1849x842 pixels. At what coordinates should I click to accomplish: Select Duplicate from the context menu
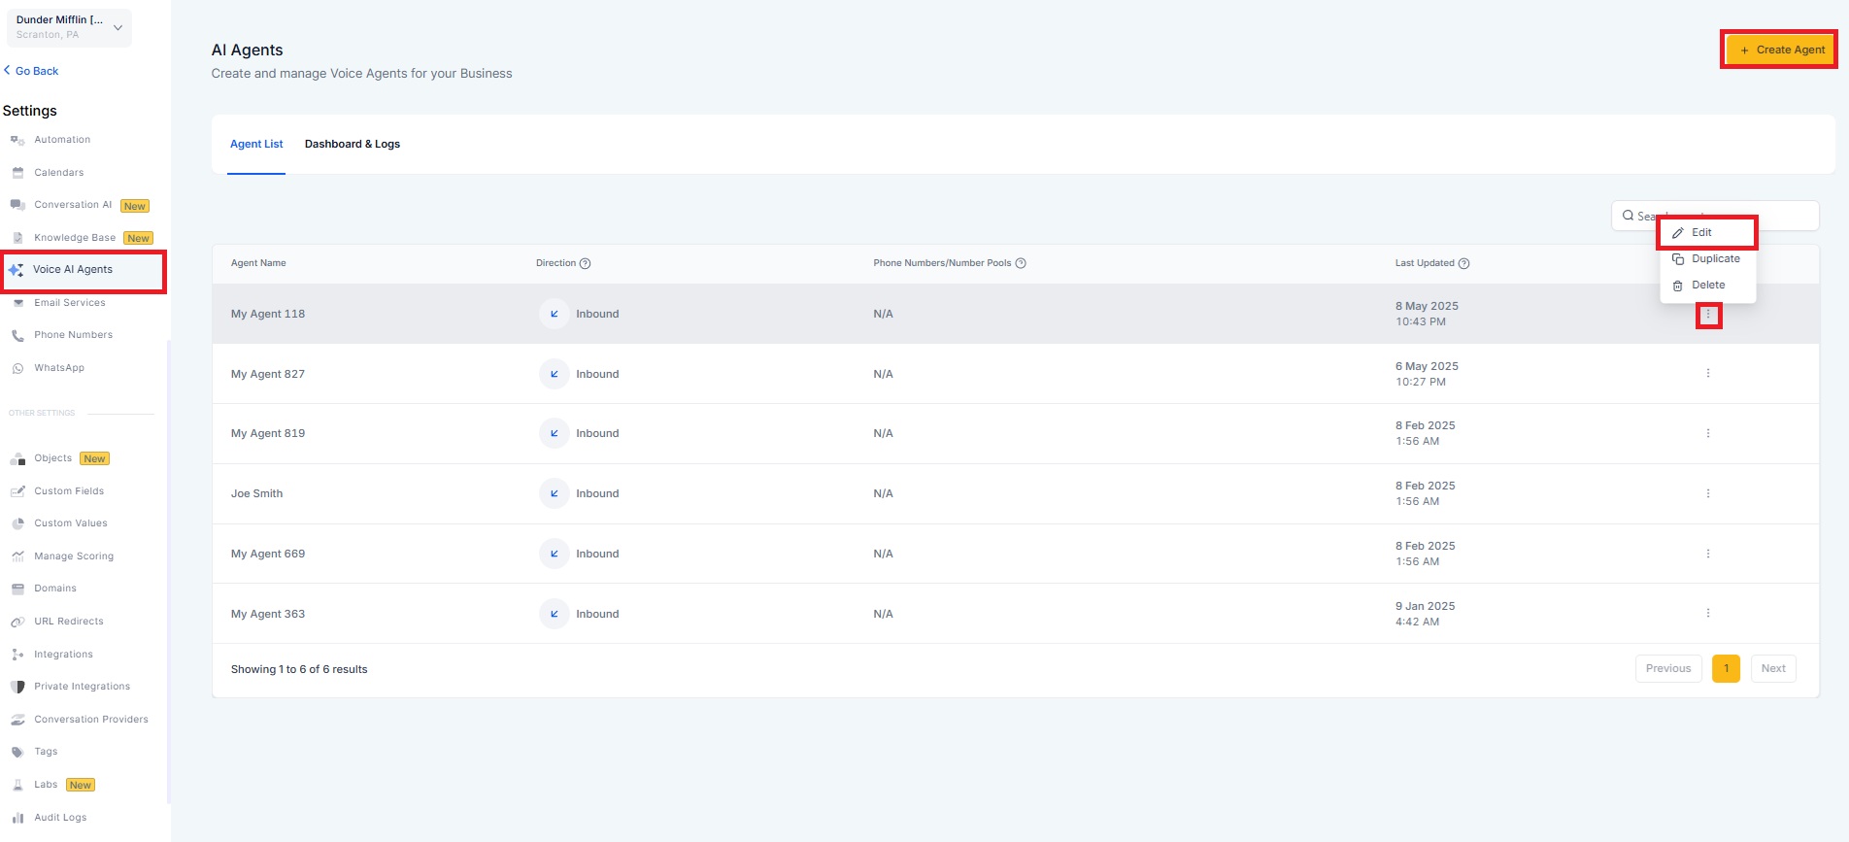click(x=1707, y=259)
